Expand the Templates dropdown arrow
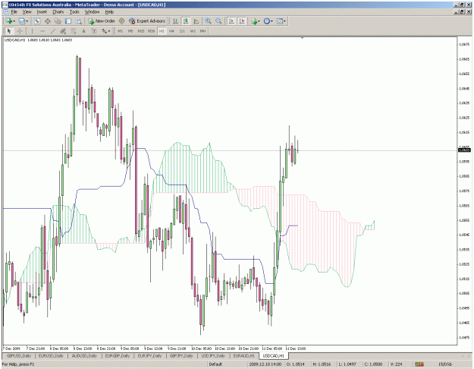 [x=284, y=21]
